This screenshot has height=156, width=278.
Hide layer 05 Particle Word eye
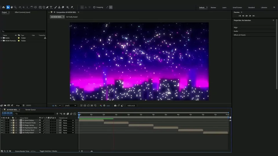[x=2, y=130]
